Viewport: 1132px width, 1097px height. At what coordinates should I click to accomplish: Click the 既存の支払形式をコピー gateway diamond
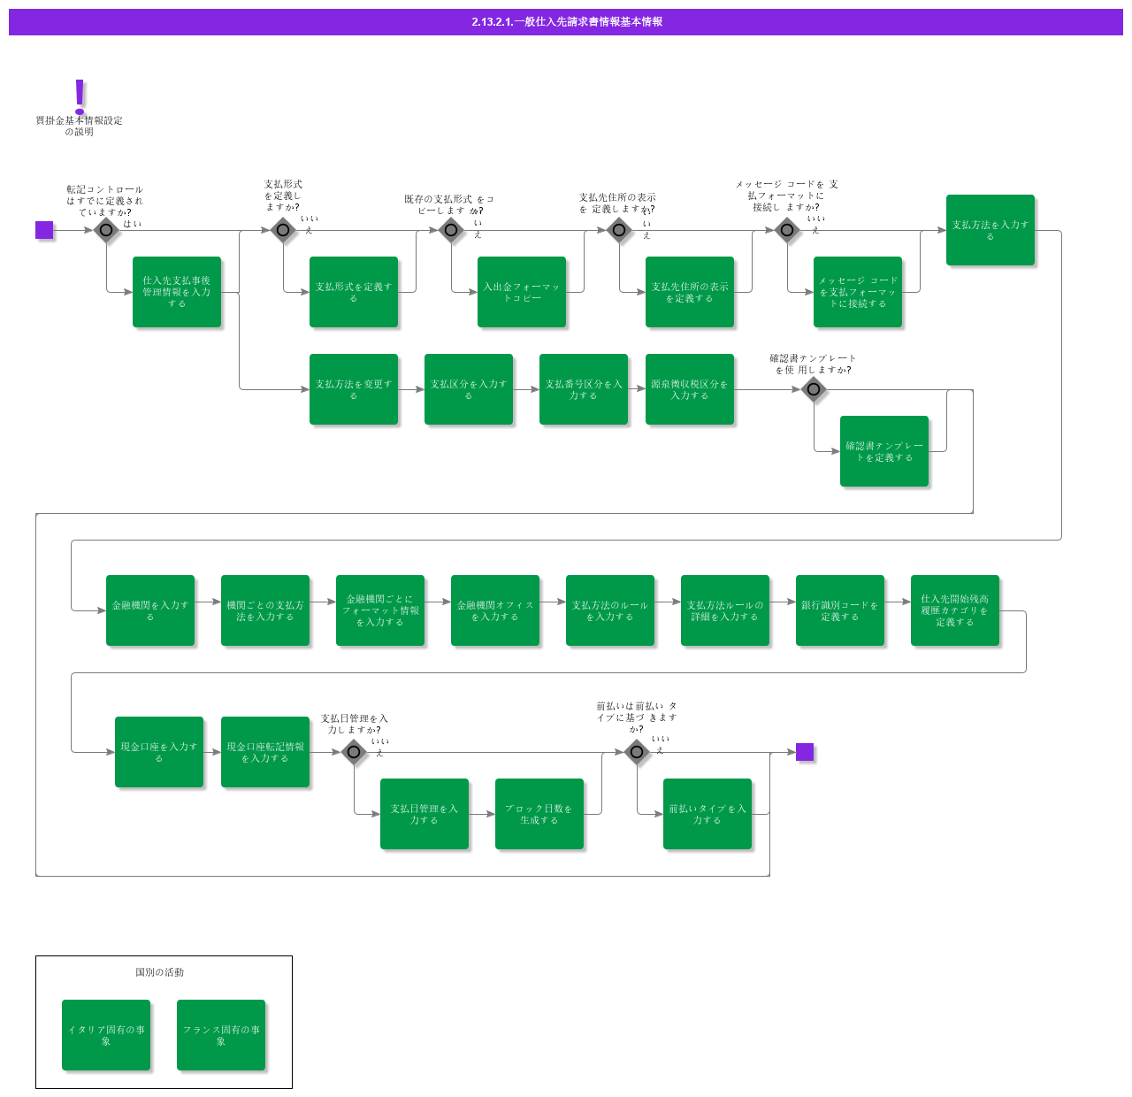[451, 230]
